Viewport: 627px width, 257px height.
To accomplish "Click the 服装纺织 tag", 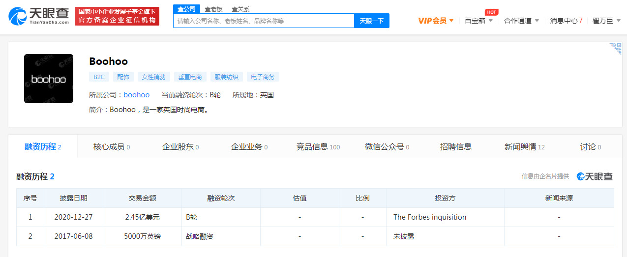I will (227, 77).
